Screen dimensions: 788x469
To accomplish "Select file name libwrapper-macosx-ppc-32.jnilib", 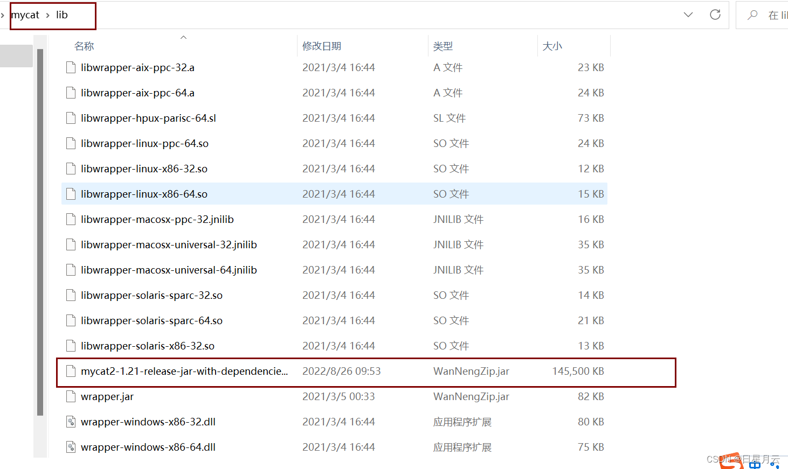I will 157,219.
